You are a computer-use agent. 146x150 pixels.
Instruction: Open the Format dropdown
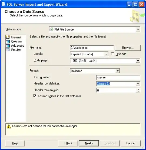(117, 71)
